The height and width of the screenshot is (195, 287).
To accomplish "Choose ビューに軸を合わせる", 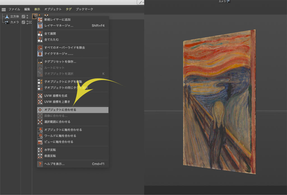I will click(73, 142).
